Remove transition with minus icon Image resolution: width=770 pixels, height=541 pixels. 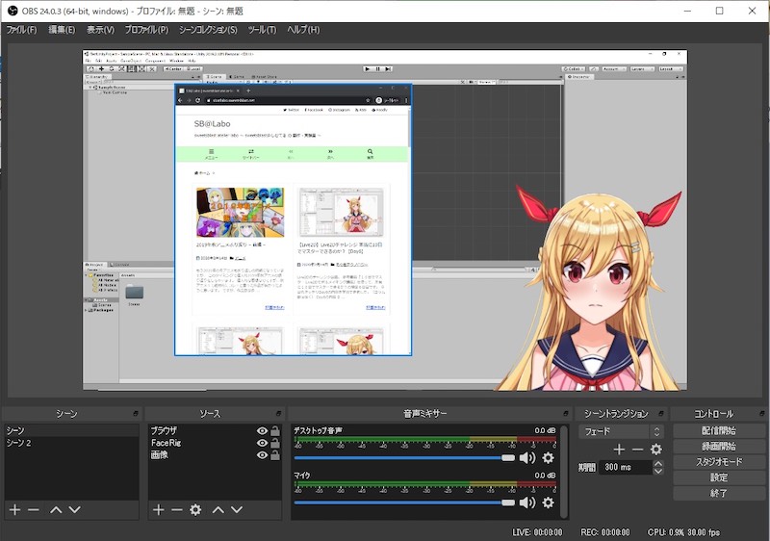[x=637, y=450]
